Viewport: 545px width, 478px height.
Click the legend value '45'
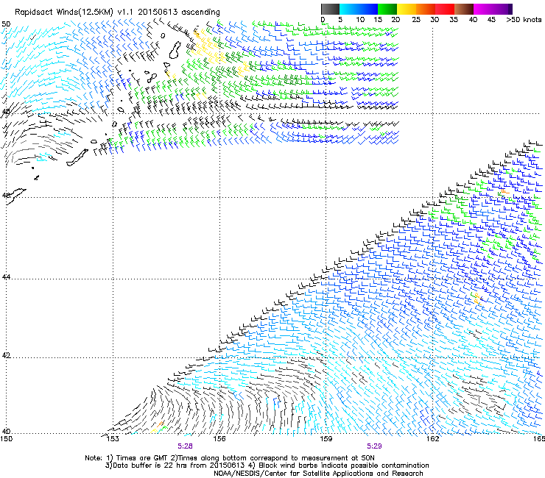click(x=491, y=20)
